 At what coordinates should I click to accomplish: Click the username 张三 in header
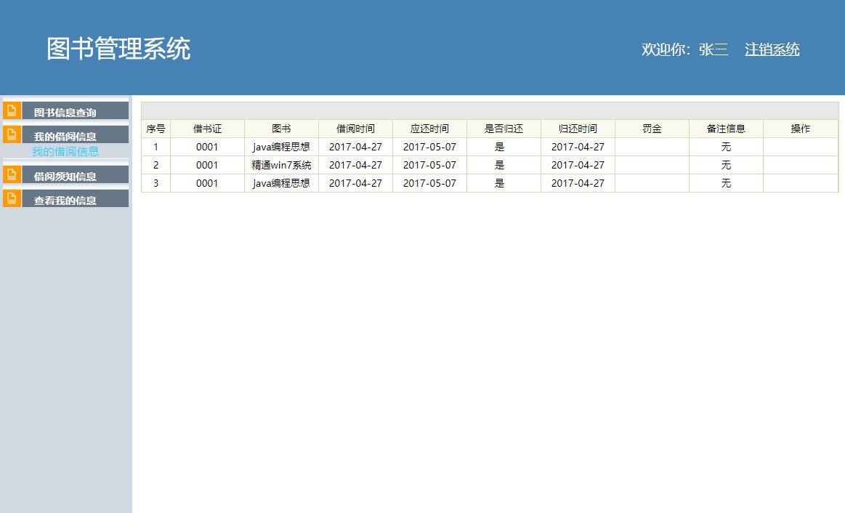point(714,49)
